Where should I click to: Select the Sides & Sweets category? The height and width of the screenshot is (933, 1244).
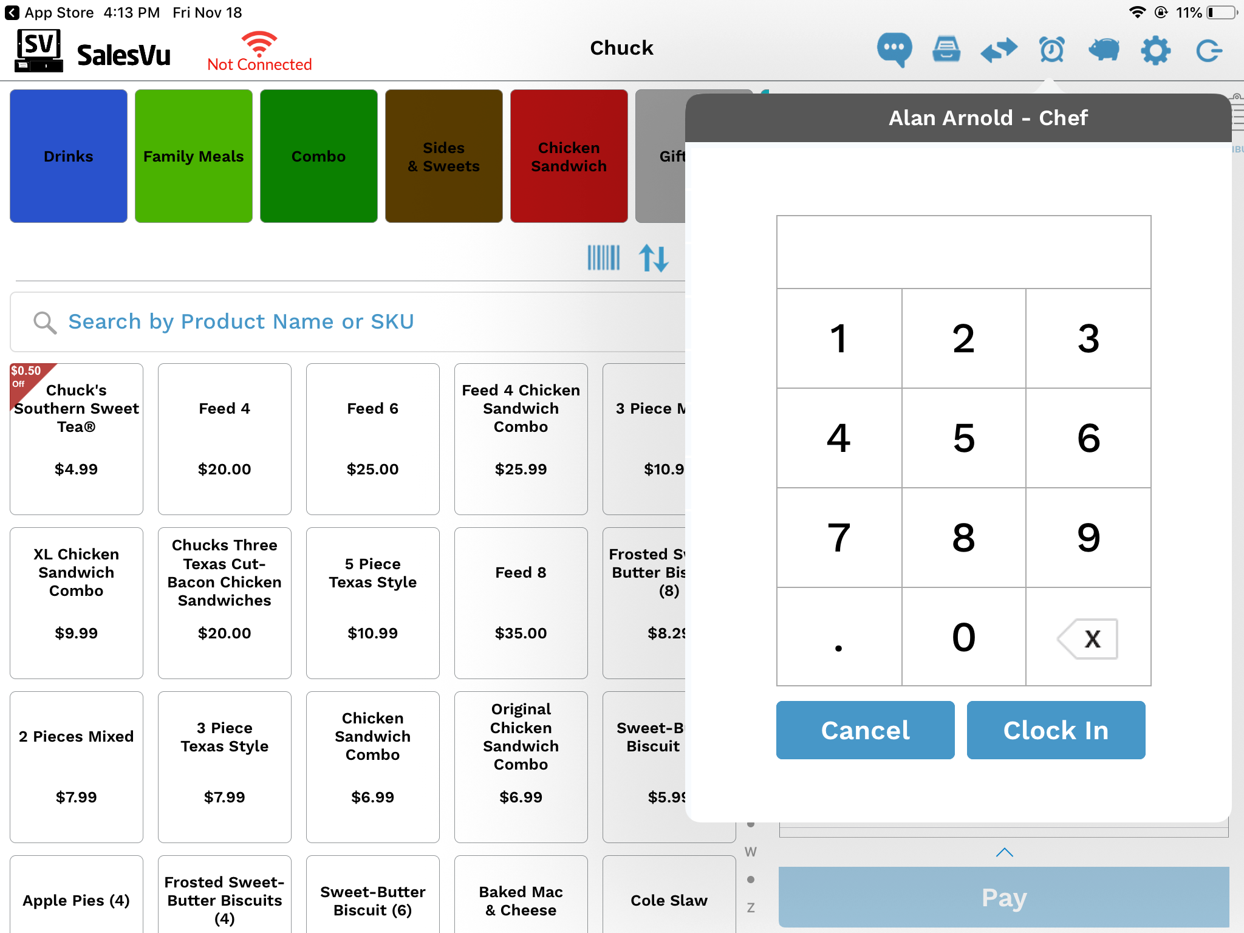click(x=444, y=156)
